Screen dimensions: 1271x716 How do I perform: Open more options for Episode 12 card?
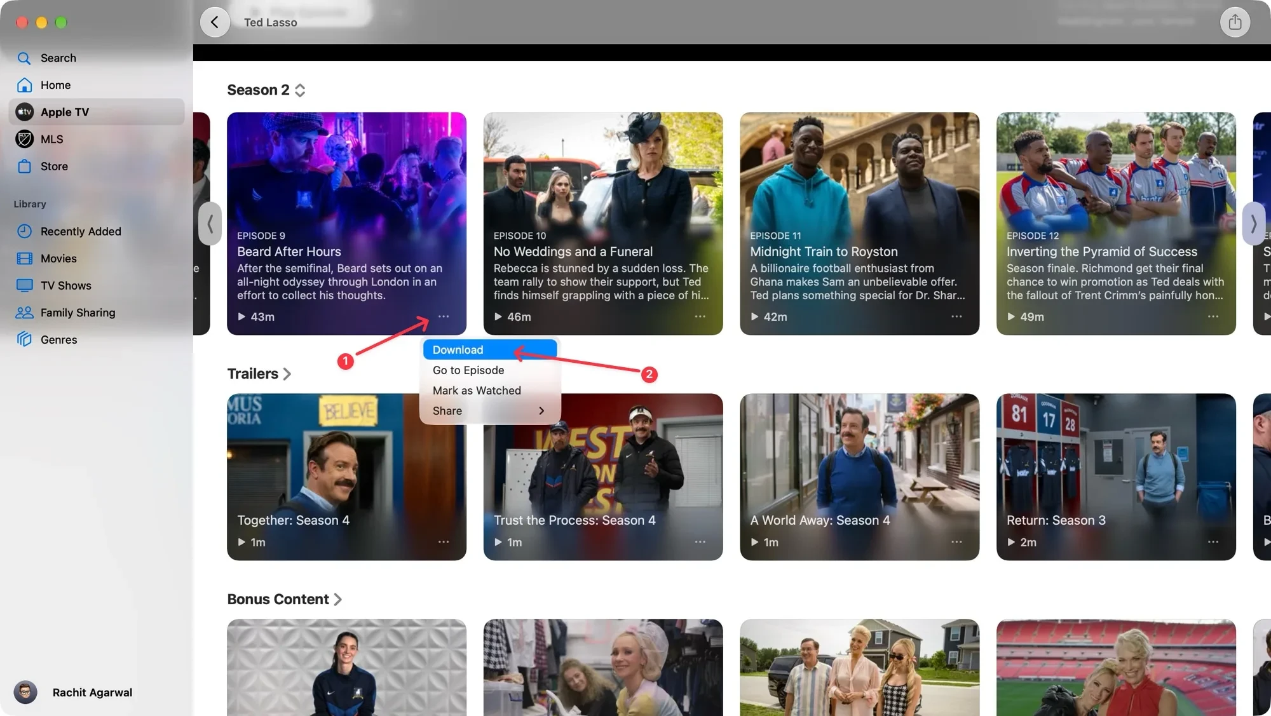pos(1213,316)
